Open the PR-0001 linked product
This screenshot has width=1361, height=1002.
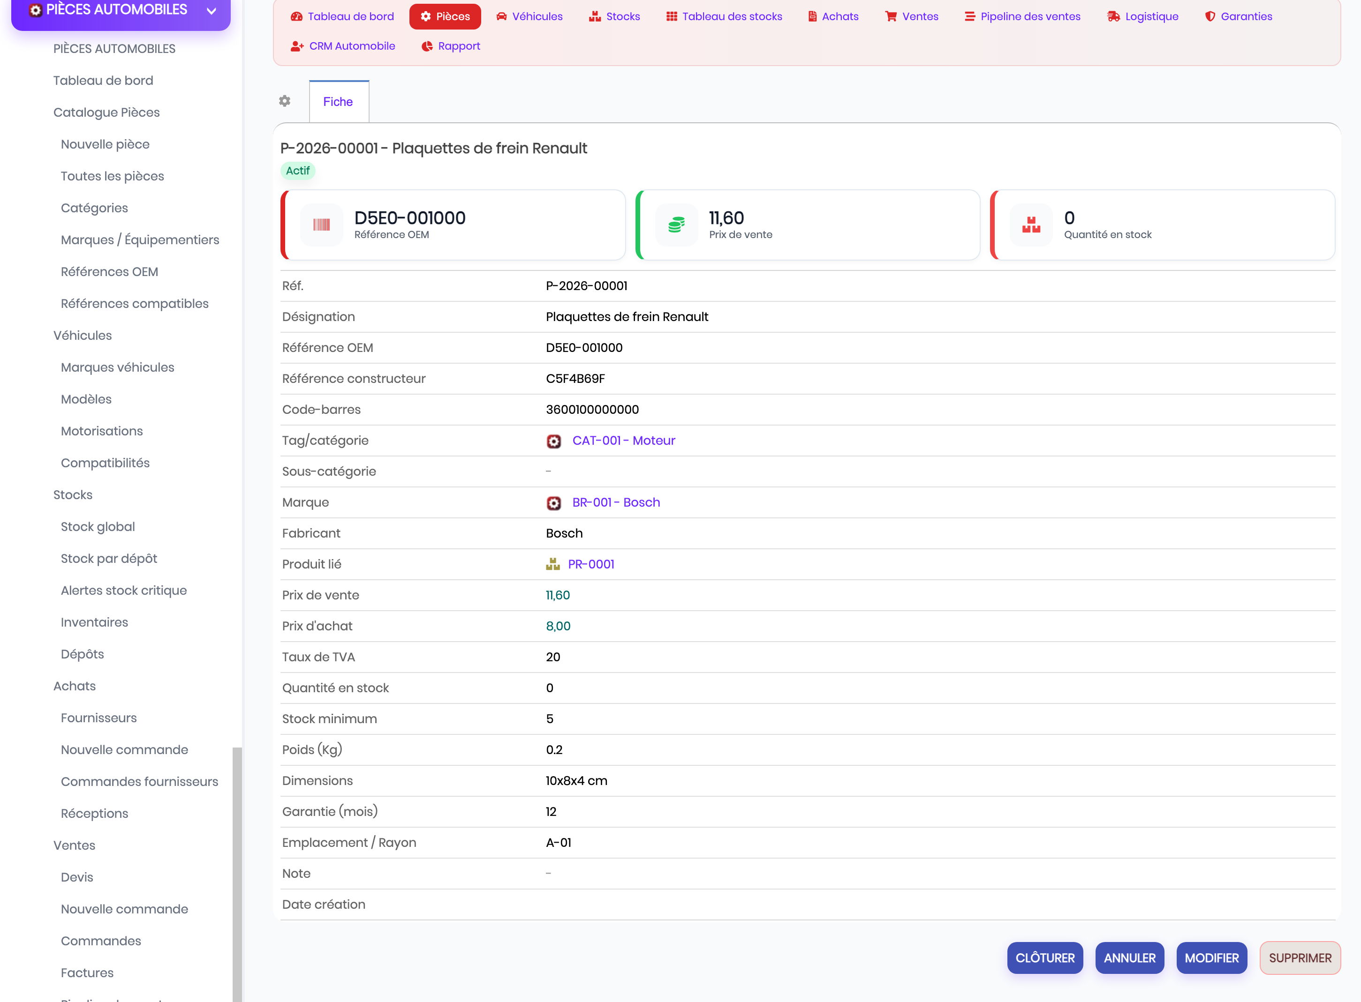click(x=591, y=565)
